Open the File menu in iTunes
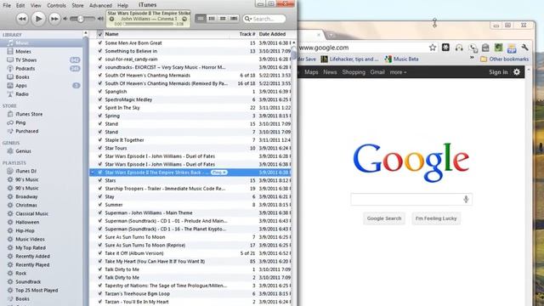Image resolution: width=544 pixels, height=306 pixels. (x=7, y=6)
